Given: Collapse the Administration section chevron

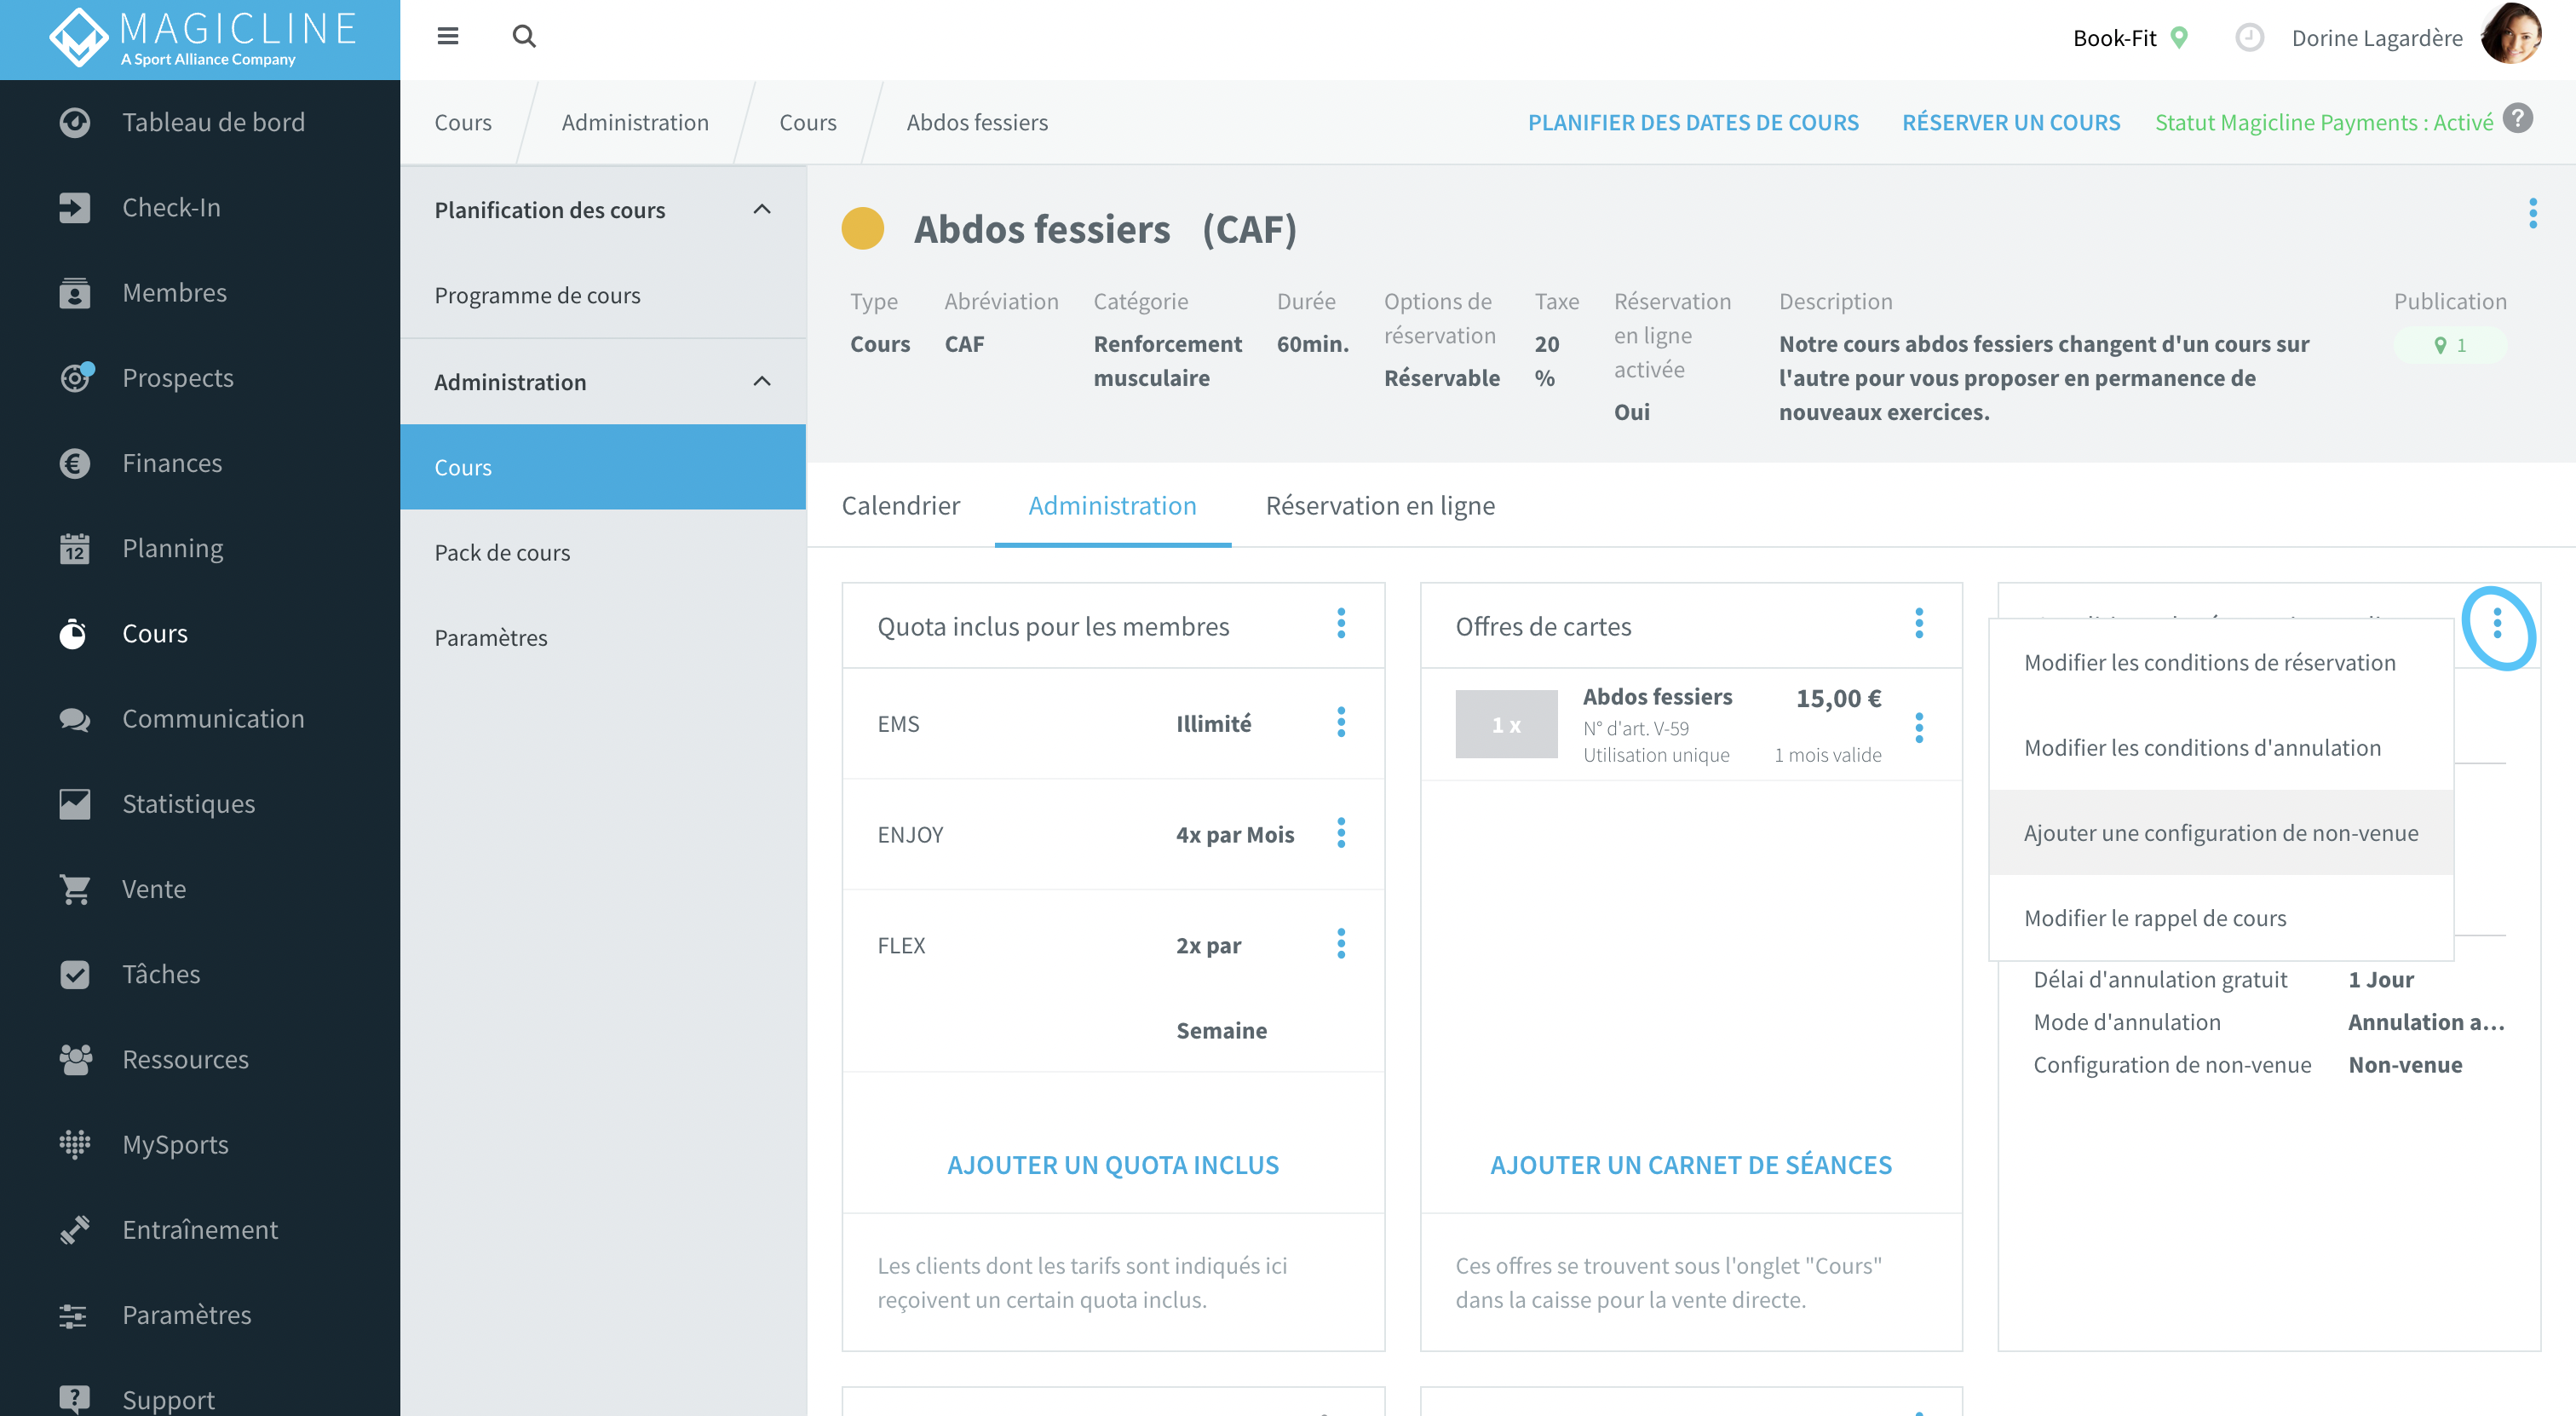Looking at the screenshot, I should (x=762, y=381).
